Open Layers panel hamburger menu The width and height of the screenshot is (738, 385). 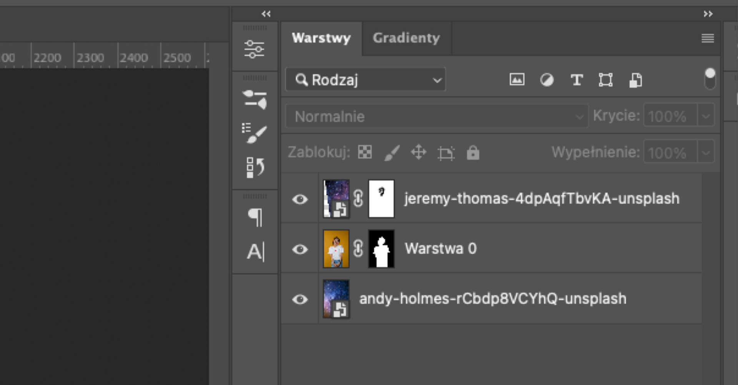click(x=708, y=38)
